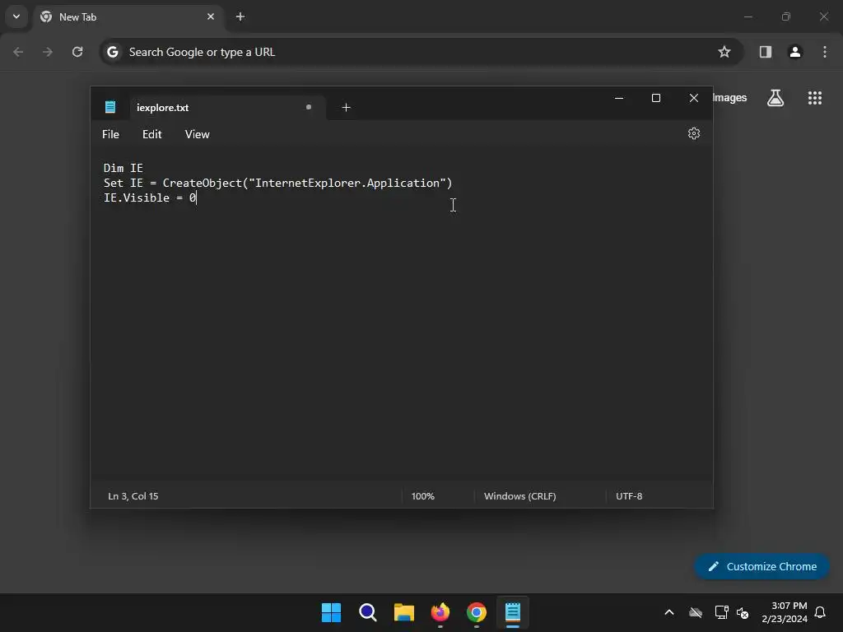Click Chrome forward arrow

click(x=48, y=52)
